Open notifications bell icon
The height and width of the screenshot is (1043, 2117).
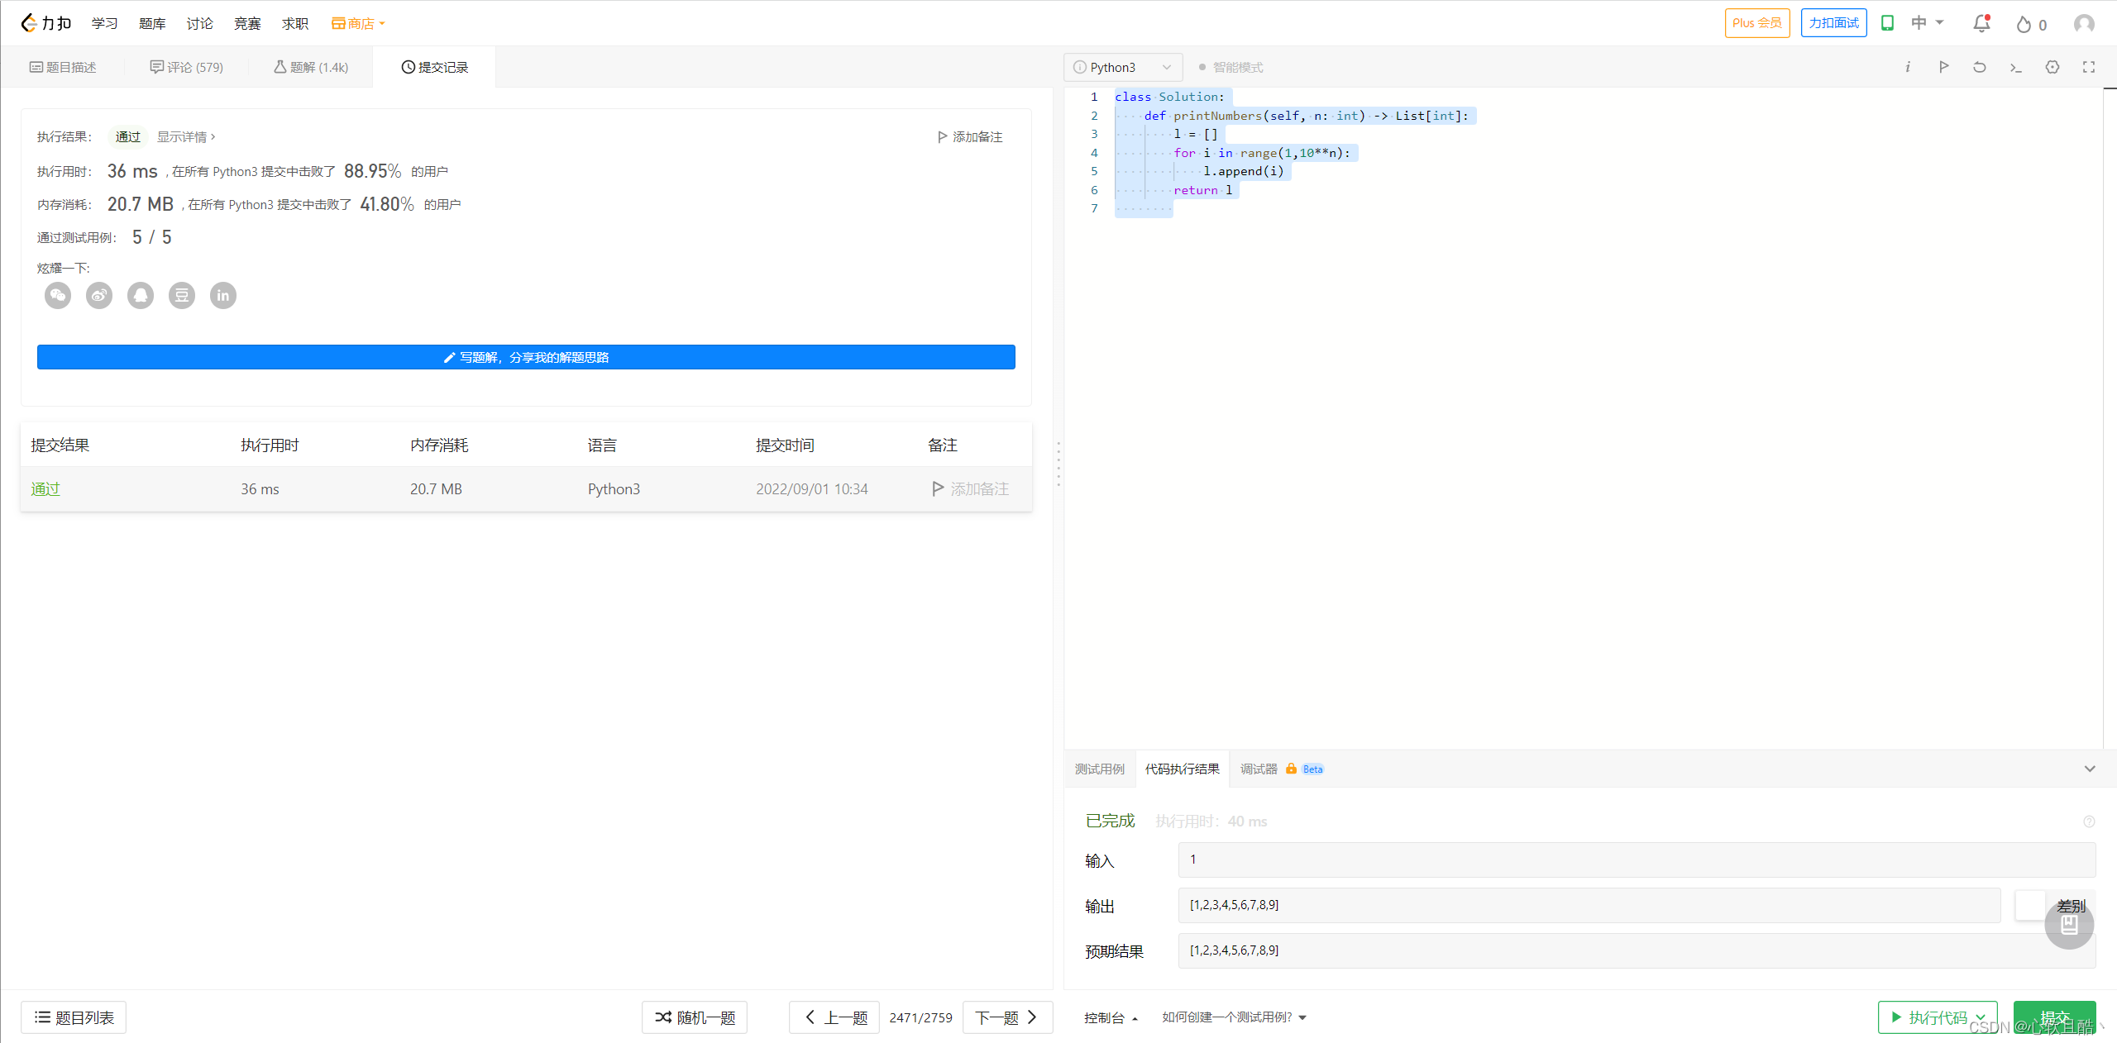1981,23
